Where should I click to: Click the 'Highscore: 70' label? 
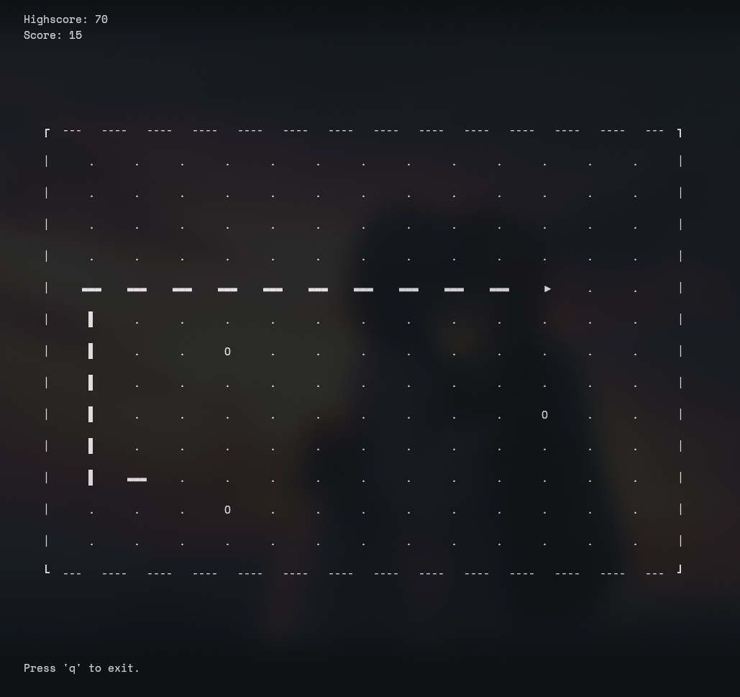tap(65, 19)
